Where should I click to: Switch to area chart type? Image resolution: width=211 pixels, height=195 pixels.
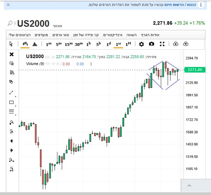point(35,44)
